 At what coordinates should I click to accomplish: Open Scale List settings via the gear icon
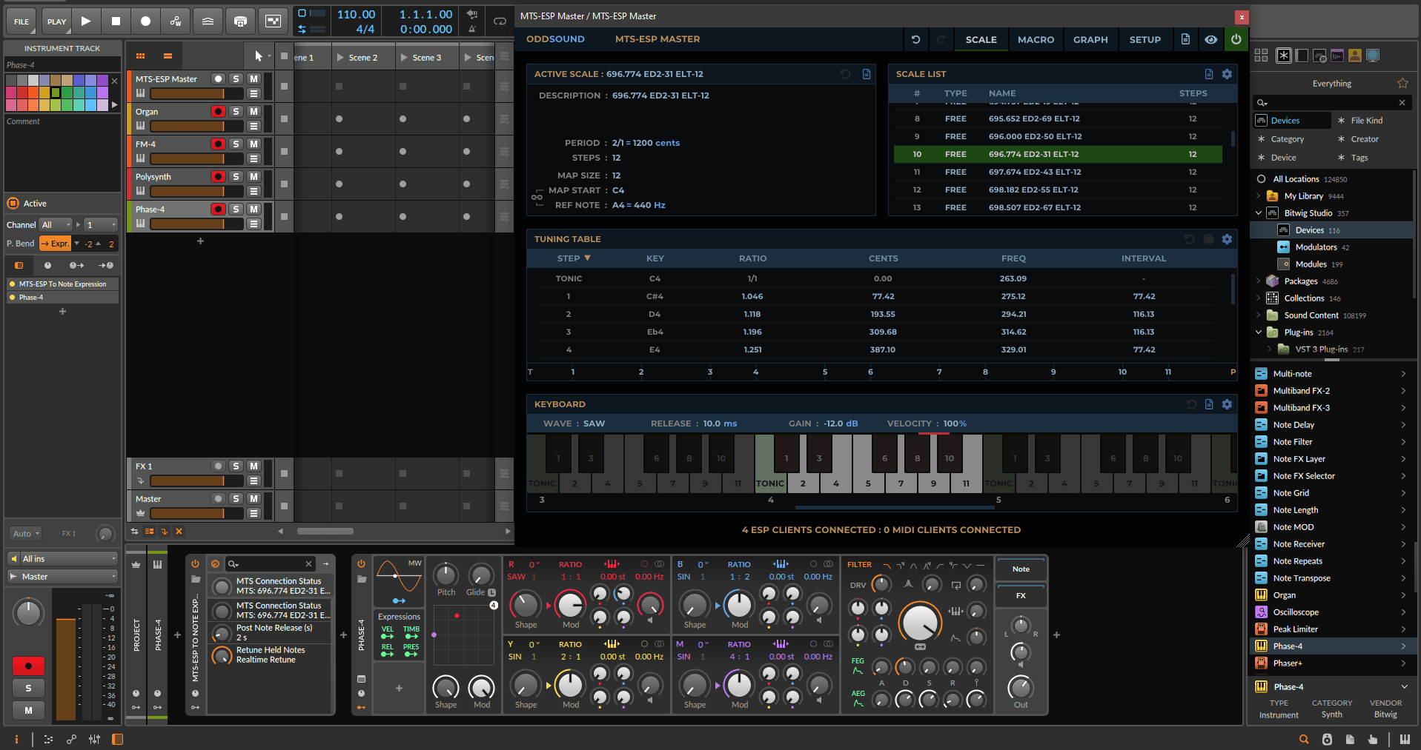pyautogui.click(x=1227, y=74)
